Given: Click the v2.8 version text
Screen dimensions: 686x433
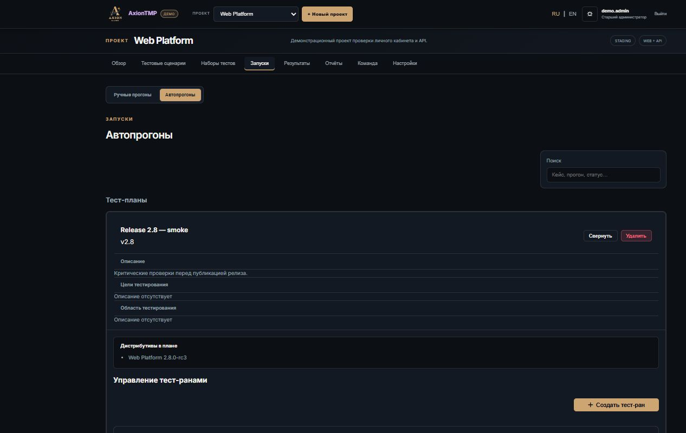Looking at the screenshot, I should point(127,242).
